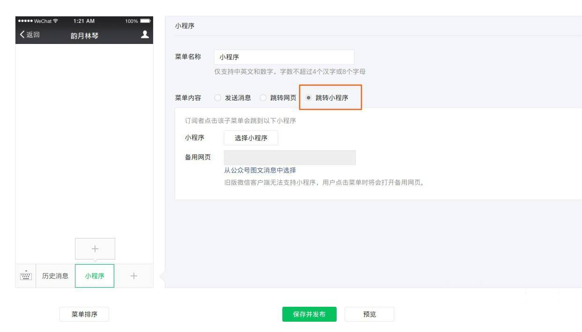This screenshot has width=582, height=332.
Task: Click the plus icon to add a new menu
Action: tap(133, 276)
